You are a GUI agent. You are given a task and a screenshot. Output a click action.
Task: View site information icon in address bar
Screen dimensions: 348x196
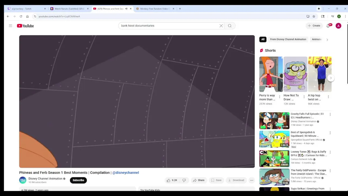pyautogui.click(x=35, y=16)
